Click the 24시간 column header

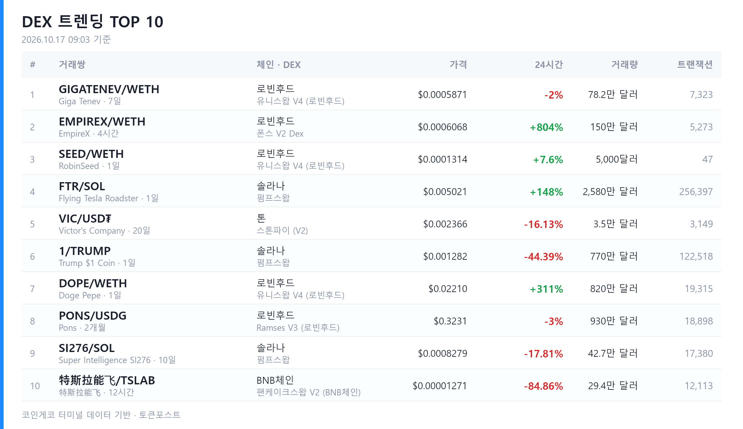[549, 65]
